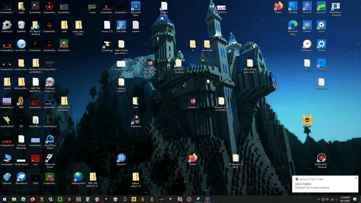
Task: Select the odyssey mario v7 folder
Action: (x=121, y=85)
